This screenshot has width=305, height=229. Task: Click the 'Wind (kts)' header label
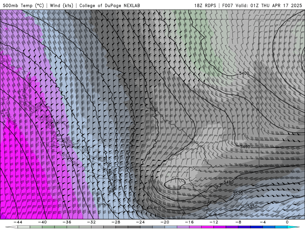61,5
